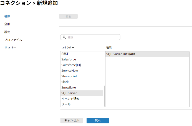Click the 戻る button
Viewport: 192px width, 126px height.
click(x=68, y=16)
